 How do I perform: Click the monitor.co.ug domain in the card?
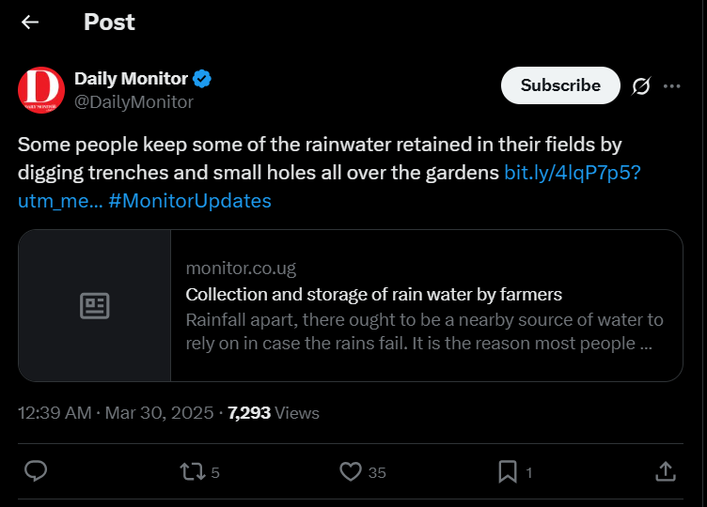[x=241, y=269]
